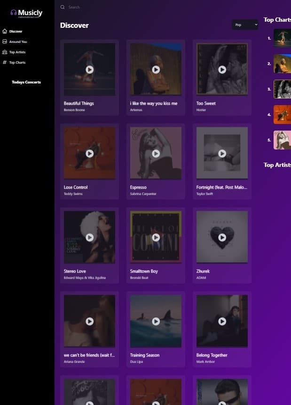The height and width of the screenshot is (405, 291).
Task: Open the Benson Boone artist link
Action: coord(74,110)
